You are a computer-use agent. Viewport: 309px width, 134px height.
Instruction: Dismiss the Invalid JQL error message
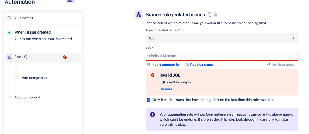pos(166,89)
